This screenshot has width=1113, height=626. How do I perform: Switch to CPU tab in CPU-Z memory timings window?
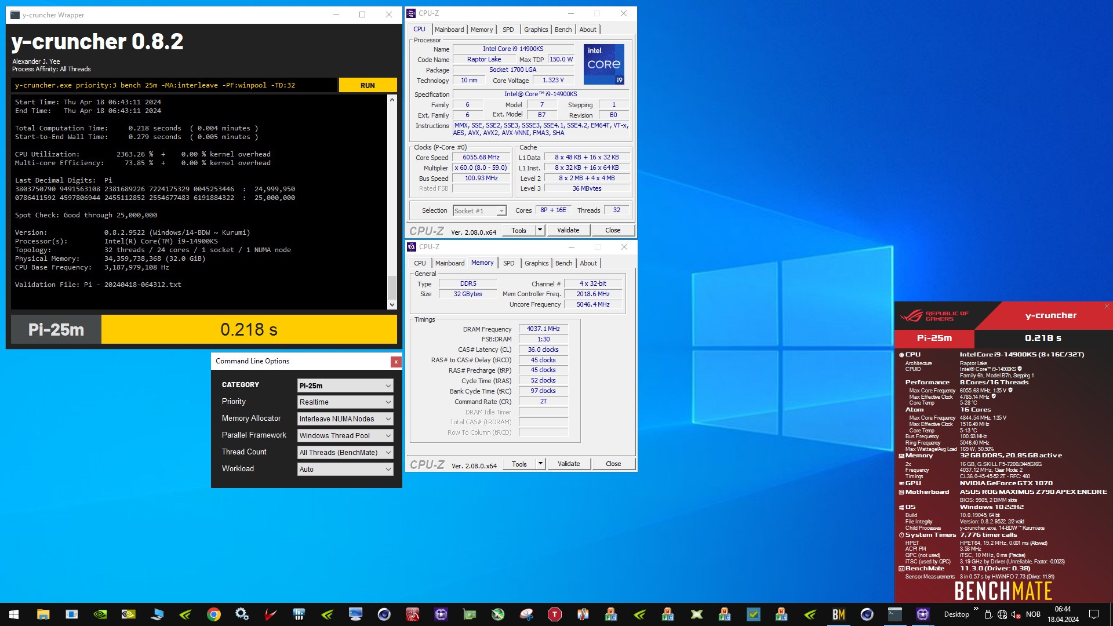pyautogui.click(x=420, y=263)
